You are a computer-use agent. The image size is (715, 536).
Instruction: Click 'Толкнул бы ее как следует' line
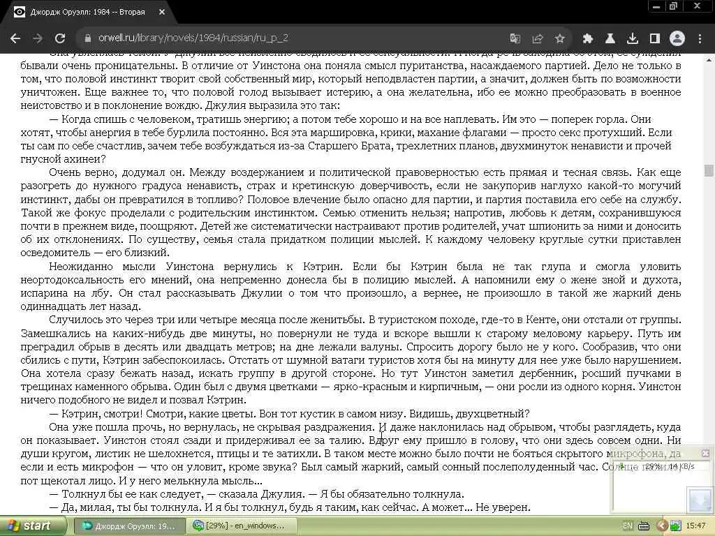point(132,494)
